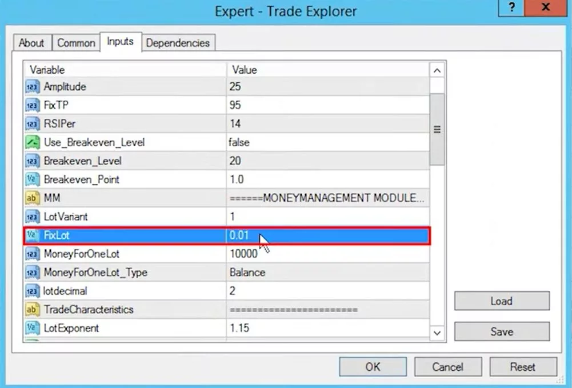
Task: Click the numeric icon beside Amplitude
Action: (x=32, y=86)
